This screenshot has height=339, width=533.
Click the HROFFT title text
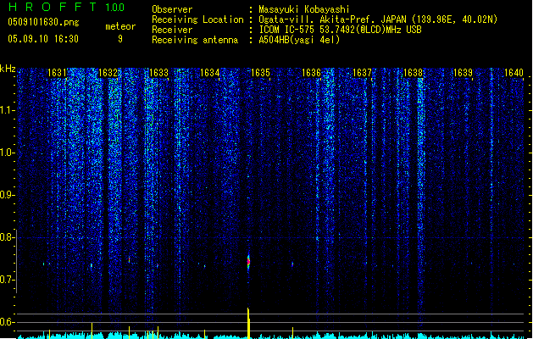pyautogui.click(x=53, y=7)
